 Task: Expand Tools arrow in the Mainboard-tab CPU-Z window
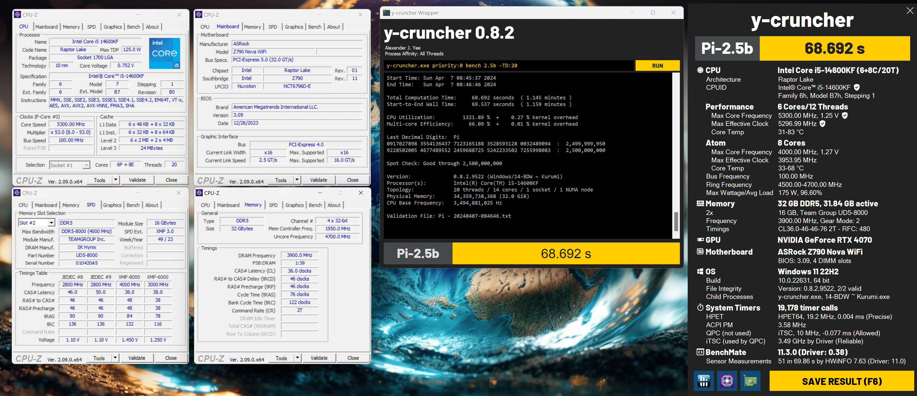(297, 180)
